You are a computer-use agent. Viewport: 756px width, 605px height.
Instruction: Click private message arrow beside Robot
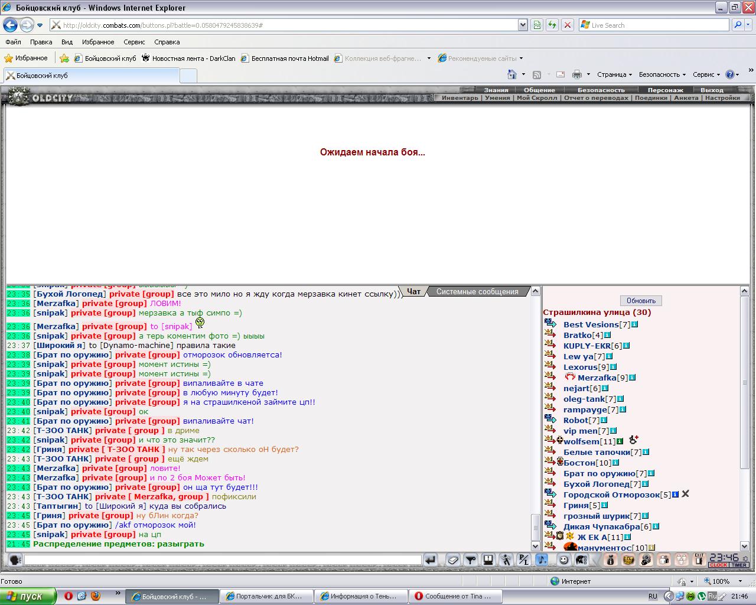(x=550, y=420)
